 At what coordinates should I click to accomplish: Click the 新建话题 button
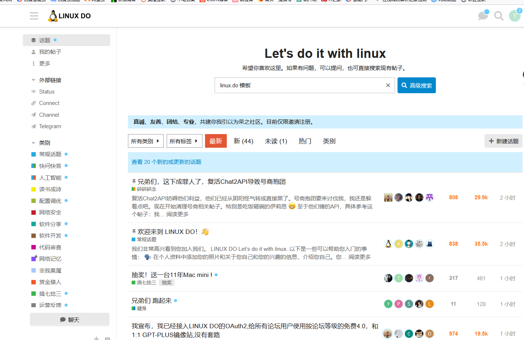[503, 141]
